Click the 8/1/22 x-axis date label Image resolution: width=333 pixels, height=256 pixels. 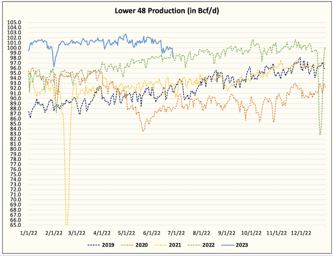click(x=201, y=233)
